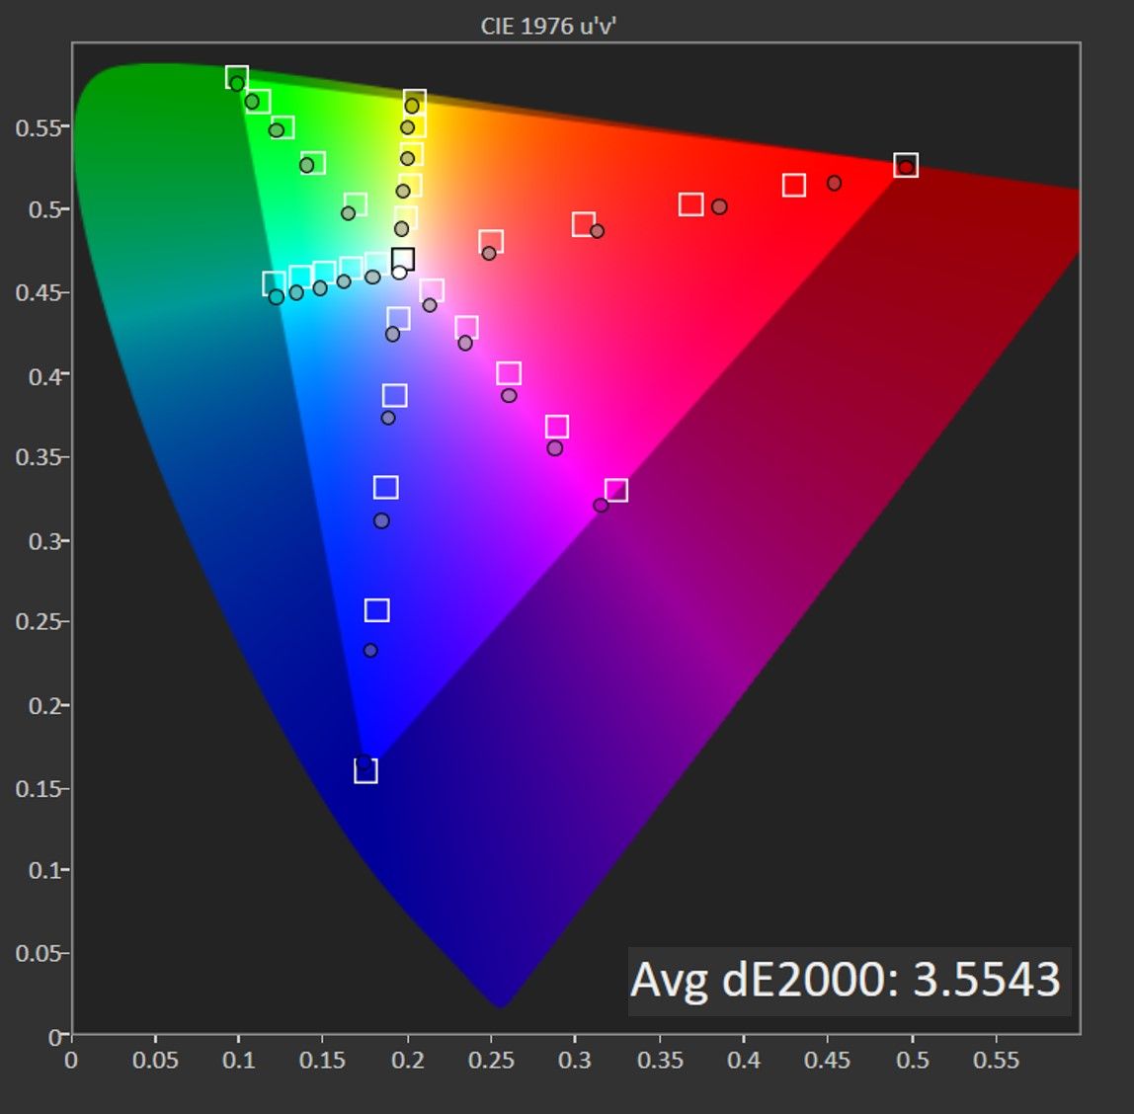The height and width of the screenshot is (1114, 1134).
Task: Select the 0.2 label on horizontal axis
Action: pos(407,1061)
